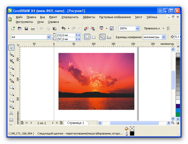
Task: Toggle portrait page orientation
Action: (87, 37)
